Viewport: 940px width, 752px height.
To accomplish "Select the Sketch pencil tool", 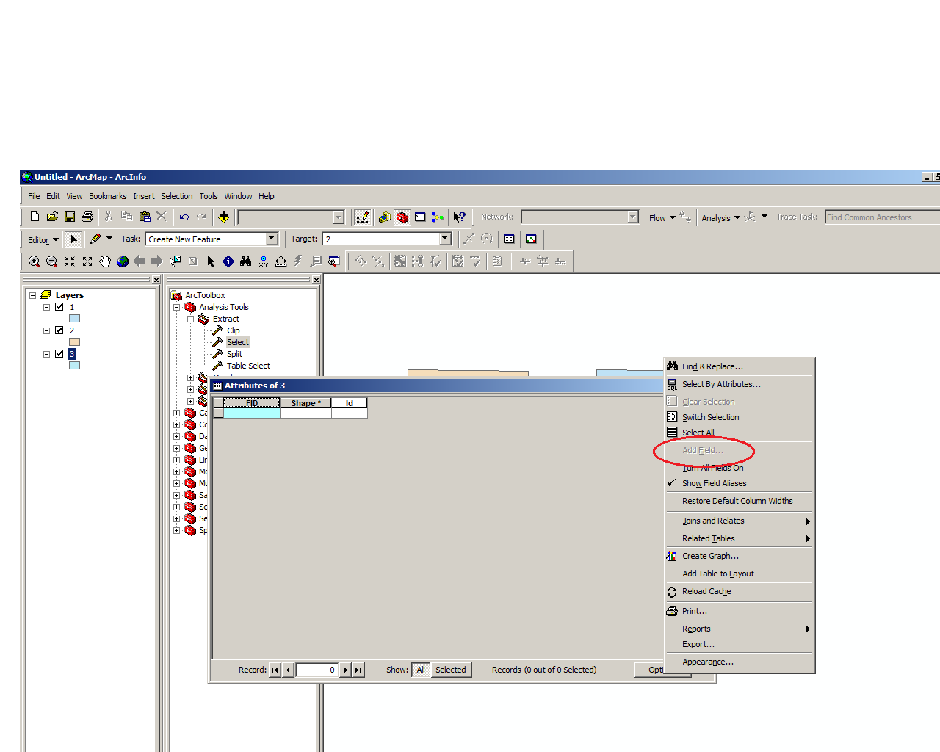I will [95, 239].
